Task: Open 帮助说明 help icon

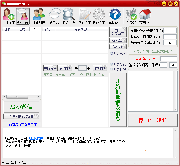Action: pos(115,16)
